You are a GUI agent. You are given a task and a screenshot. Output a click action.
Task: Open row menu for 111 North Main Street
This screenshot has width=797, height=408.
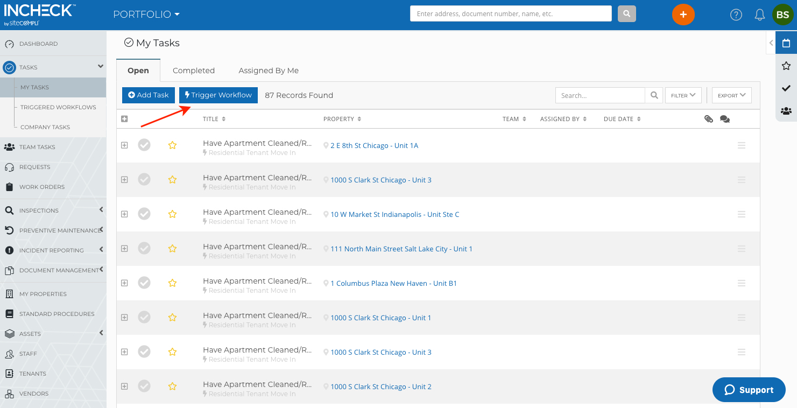pyautogui.click(x=742, y=249)
